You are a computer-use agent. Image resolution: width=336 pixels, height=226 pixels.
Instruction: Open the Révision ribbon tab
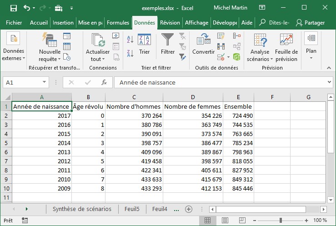(x=170, y=23)
